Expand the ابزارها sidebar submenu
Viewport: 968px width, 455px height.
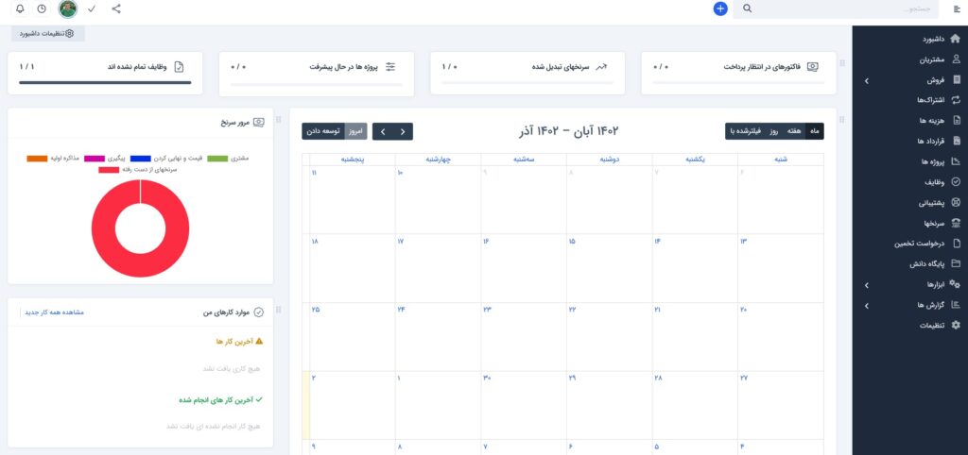point(867,284)
